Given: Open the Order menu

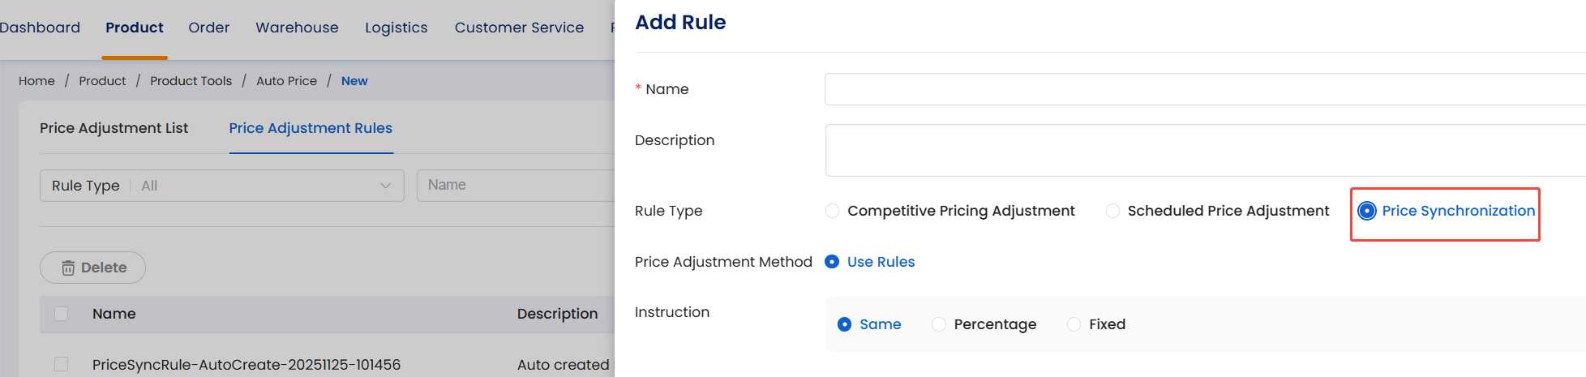Looking at the screenshot, I should [209, 28].
